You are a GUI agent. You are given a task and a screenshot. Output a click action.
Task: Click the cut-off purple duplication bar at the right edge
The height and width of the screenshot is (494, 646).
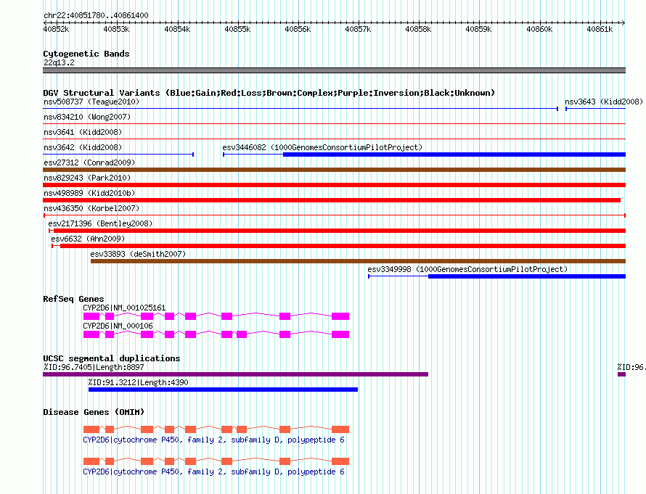point(621,374)
